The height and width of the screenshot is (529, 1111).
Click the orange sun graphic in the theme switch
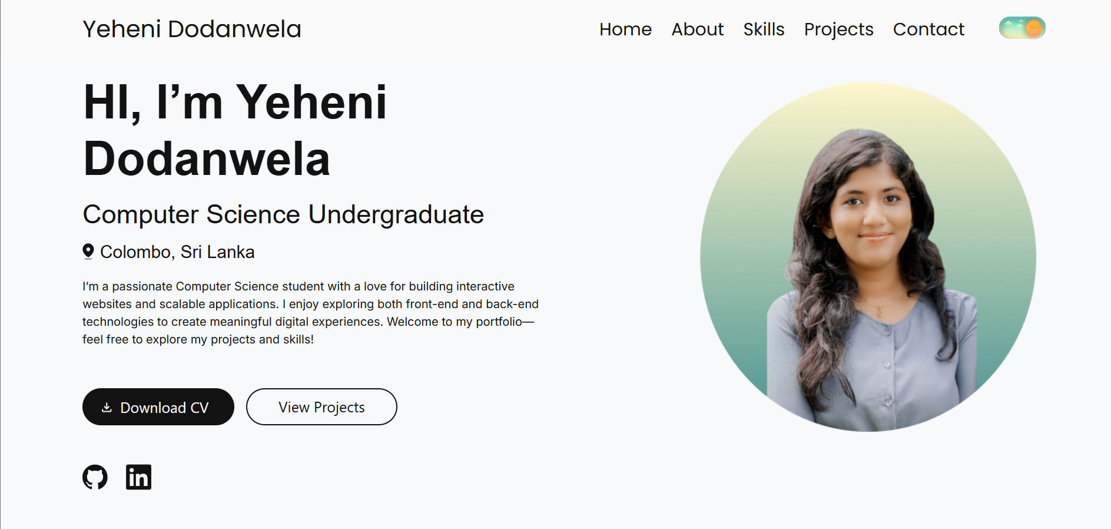(x=1032, y=27)
